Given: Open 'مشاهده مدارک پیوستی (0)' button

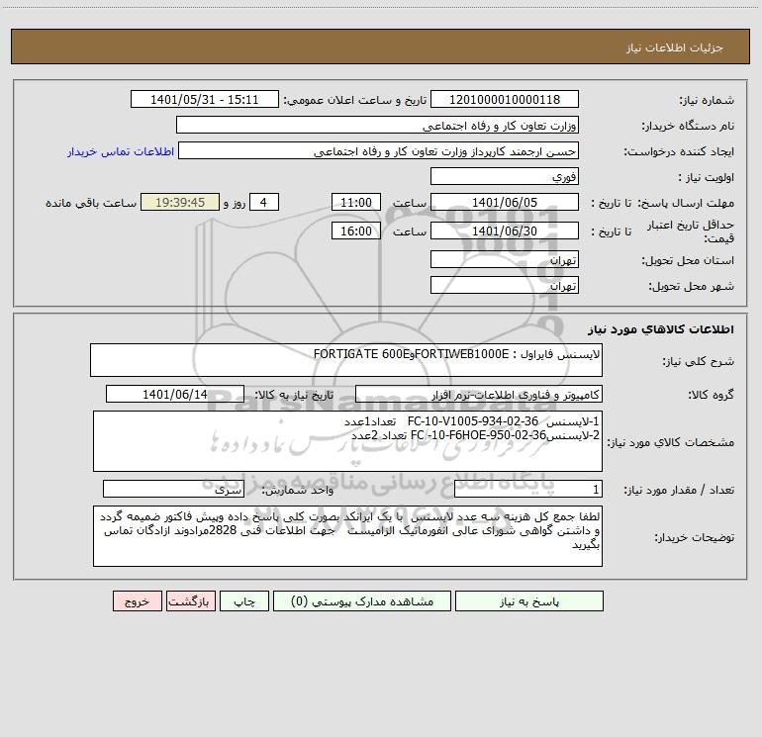Looking at the screenshot, I should 362,601.
